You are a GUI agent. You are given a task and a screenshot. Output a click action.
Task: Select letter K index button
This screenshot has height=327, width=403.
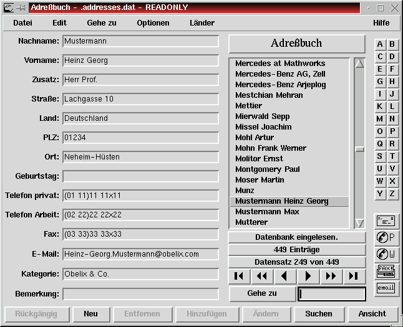380,107
